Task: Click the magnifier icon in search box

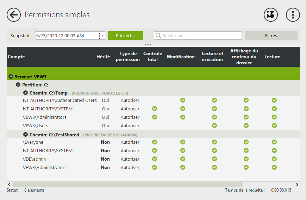Action: click(158, 36)
